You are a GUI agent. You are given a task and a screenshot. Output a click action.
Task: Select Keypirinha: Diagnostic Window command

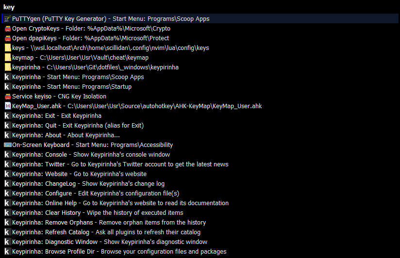pos(200,242)
